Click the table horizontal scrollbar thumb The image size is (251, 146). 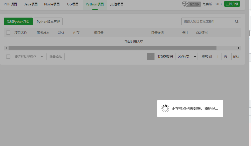point(113,48)
